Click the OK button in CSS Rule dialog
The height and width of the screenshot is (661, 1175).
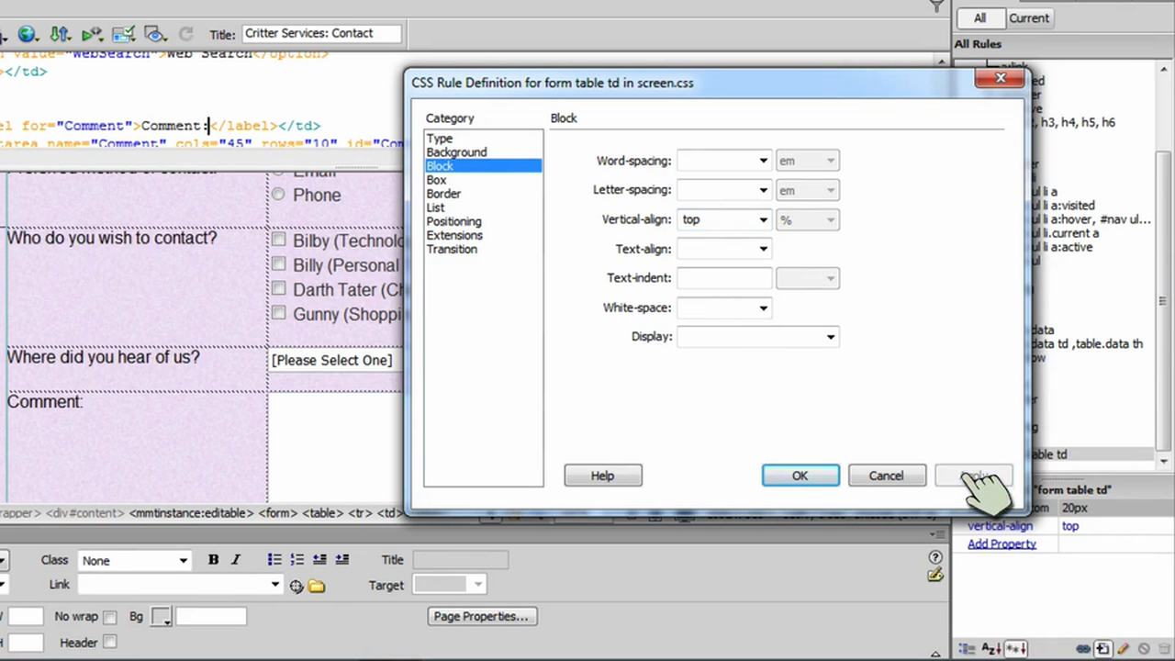[x=799, y=476]
